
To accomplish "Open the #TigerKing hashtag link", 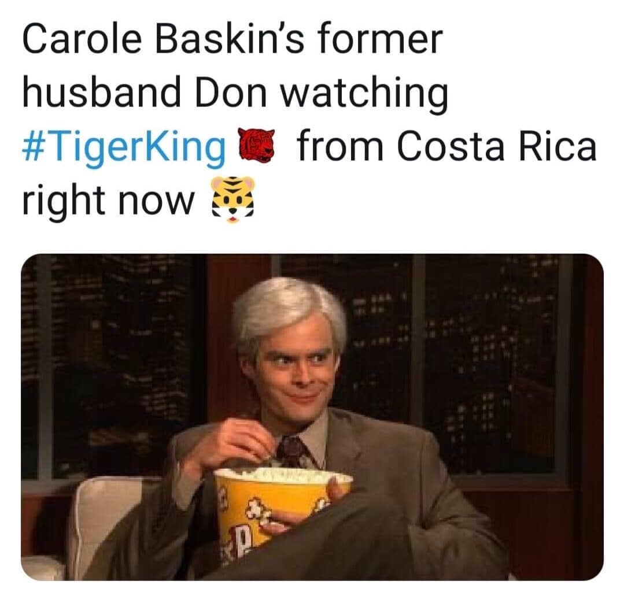I will coord(124,147).
